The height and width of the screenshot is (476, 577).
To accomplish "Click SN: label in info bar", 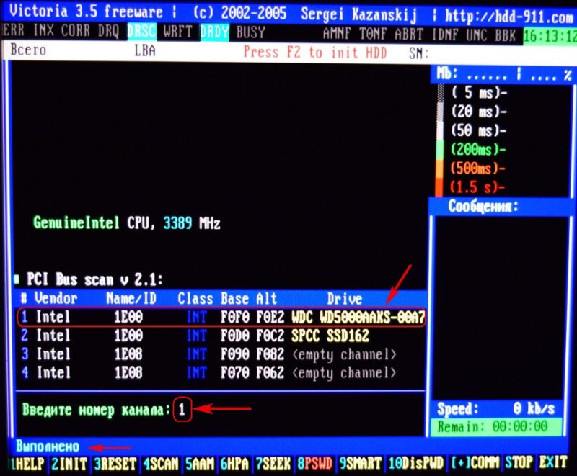I will pos(419,53).
